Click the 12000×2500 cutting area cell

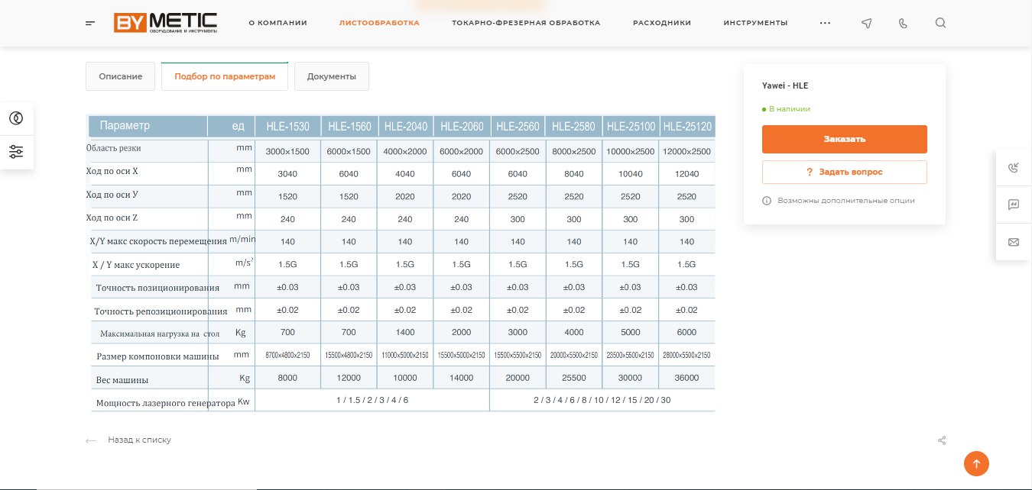(x=687, y=152)
